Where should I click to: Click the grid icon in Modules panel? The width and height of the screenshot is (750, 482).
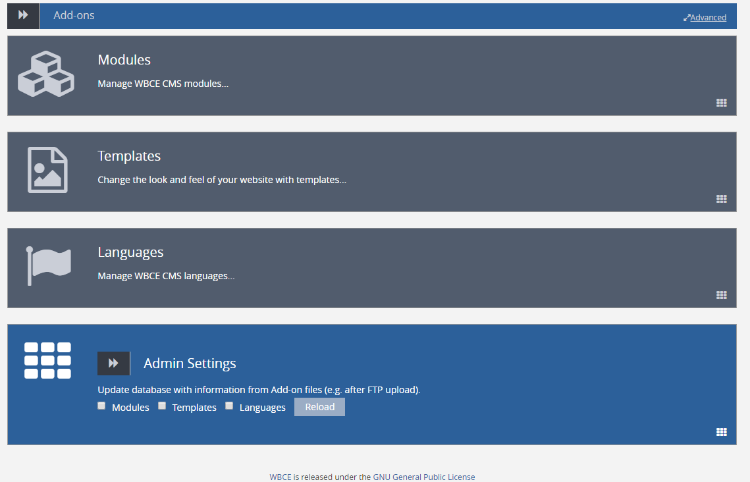pyautogui.click(x=721, y=103)
